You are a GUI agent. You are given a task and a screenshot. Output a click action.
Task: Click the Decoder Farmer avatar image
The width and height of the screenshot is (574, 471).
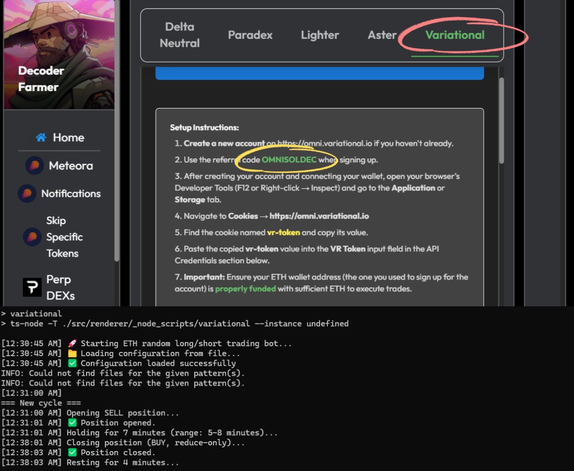point(59,55)
